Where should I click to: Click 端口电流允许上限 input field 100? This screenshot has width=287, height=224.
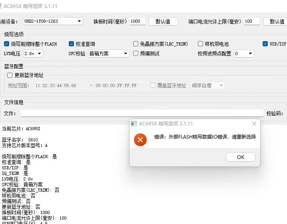[252, 21]
